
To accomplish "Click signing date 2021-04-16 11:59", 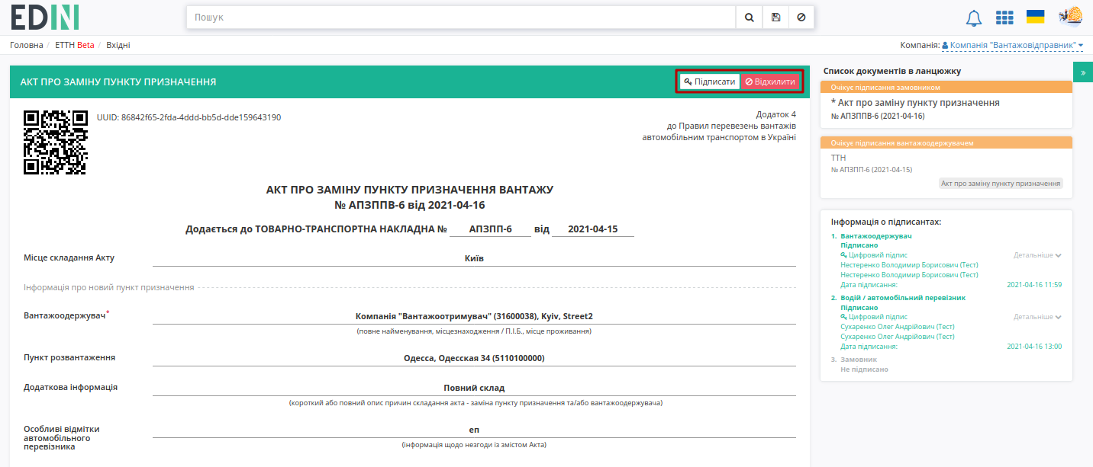I will pos(1034,285).
